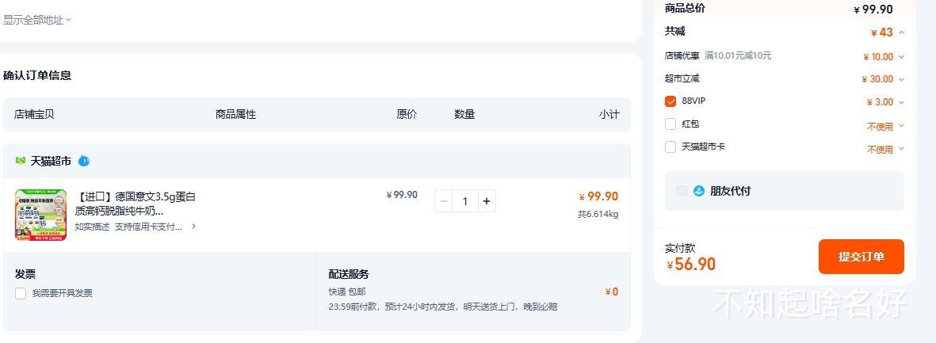Viewport: 936px width, 343px height.
Task: Click the 朋友代付 blue avatar icon
Action: [x=699, y=192]
